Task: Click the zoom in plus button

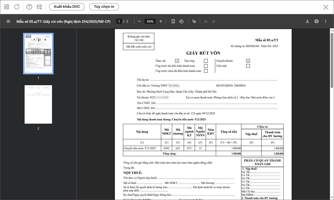Action: 161,21
